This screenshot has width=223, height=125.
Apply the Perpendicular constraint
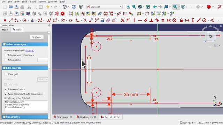click(151, 20)
